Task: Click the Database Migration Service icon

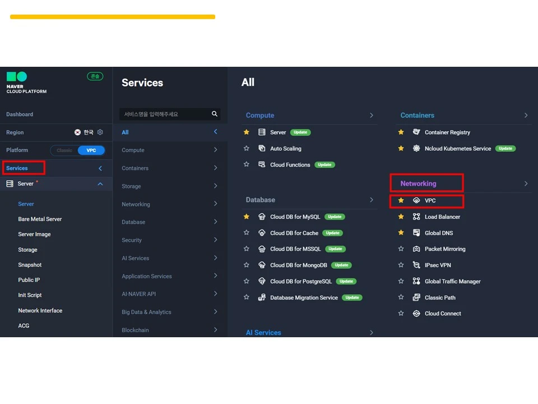Action: click(262, 297)
